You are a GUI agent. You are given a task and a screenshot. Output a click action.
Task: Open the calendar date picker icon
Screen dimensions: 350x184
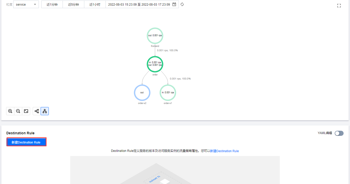coord(174,4)
